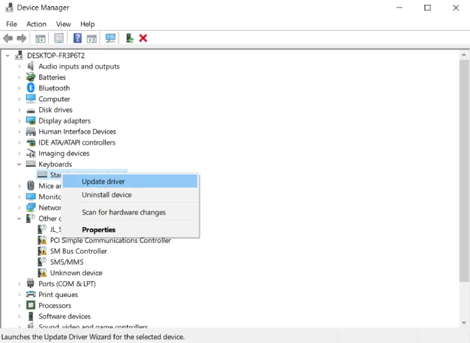Click the Display adapters category icon

(x=31, y=121)
